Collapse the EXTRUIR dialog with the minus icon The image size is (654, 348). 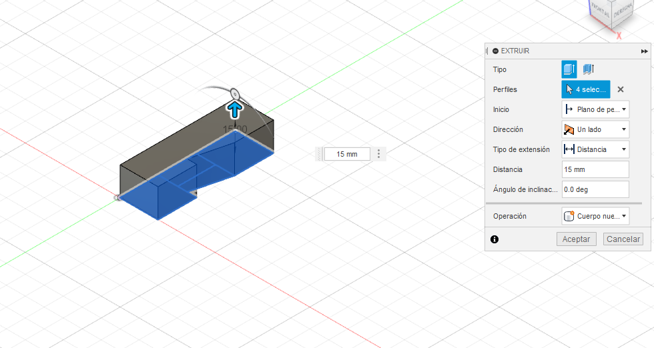495,51
